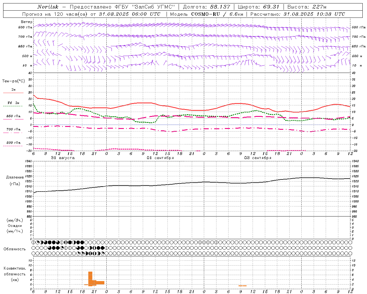Click the "Td 2м" dew point legend label
The height and width of the screenshot is (294, 367).
coord(13,103)
